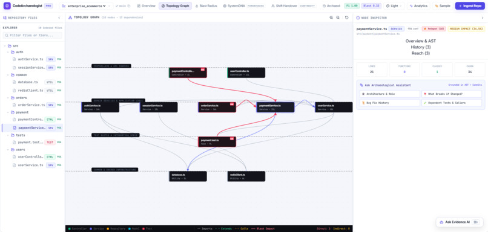Click the zoom out magnifier icon
This screenshot has height=232, width=488.
click(x=338, y=18)
